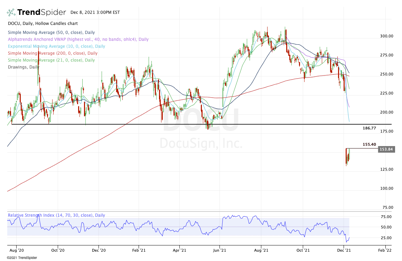Image resolution: width=402 pixels, height=261 pixels.
Task: Click the current price tag 153.84
Action: [386, 149]
